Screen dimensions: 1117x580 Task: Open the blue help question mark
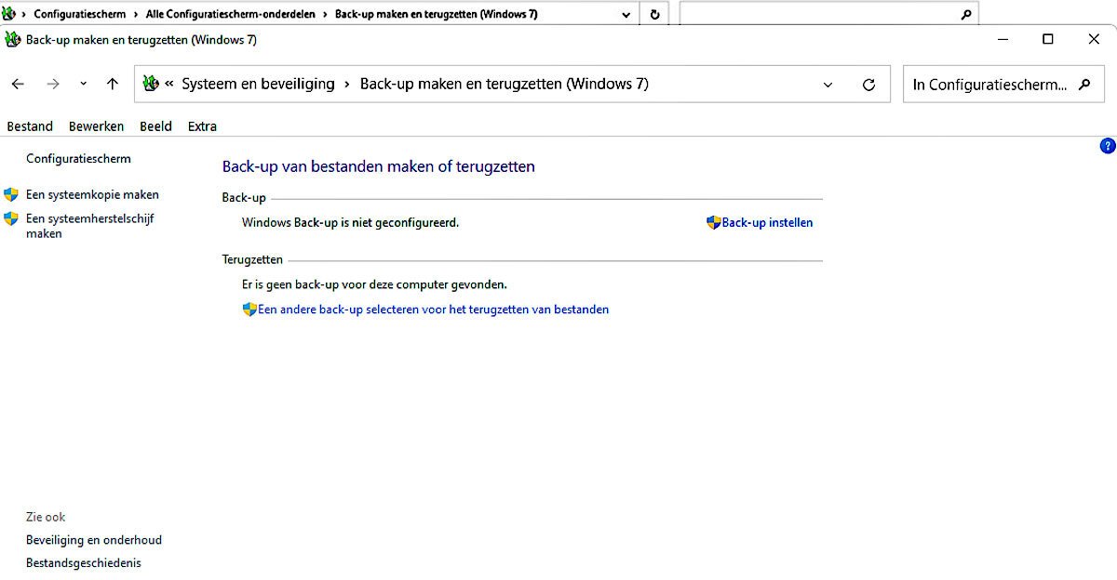click(x=1108, y=146)
